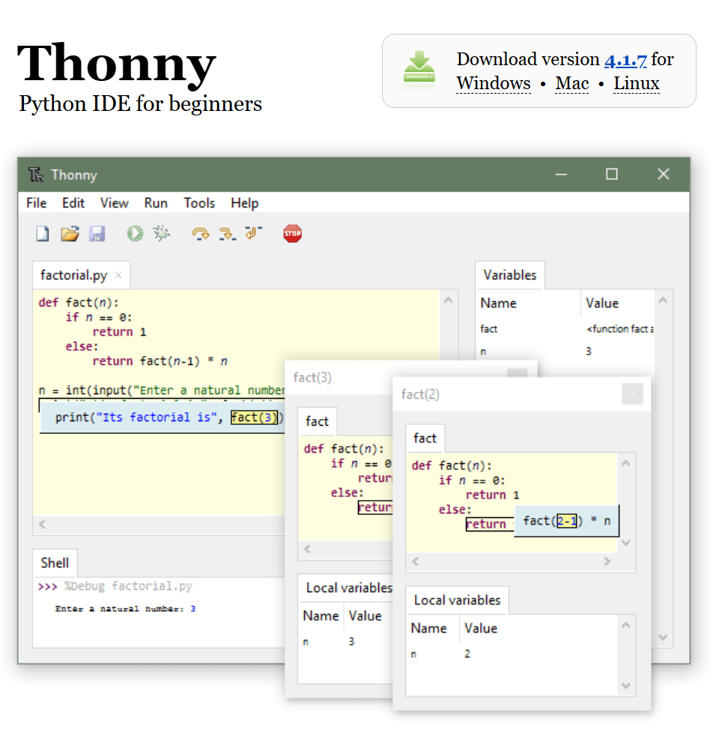
Task: Click the Step into arrow icon
Action: 227,234
